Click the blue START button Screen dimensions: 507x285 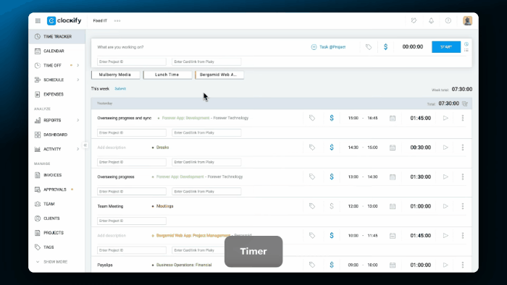pyautogui.click(x=446, y=47)
